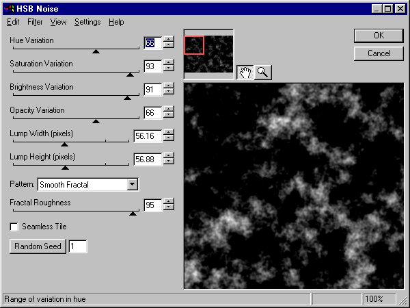Select the magnifier zoom tool

tap(262, 73)
